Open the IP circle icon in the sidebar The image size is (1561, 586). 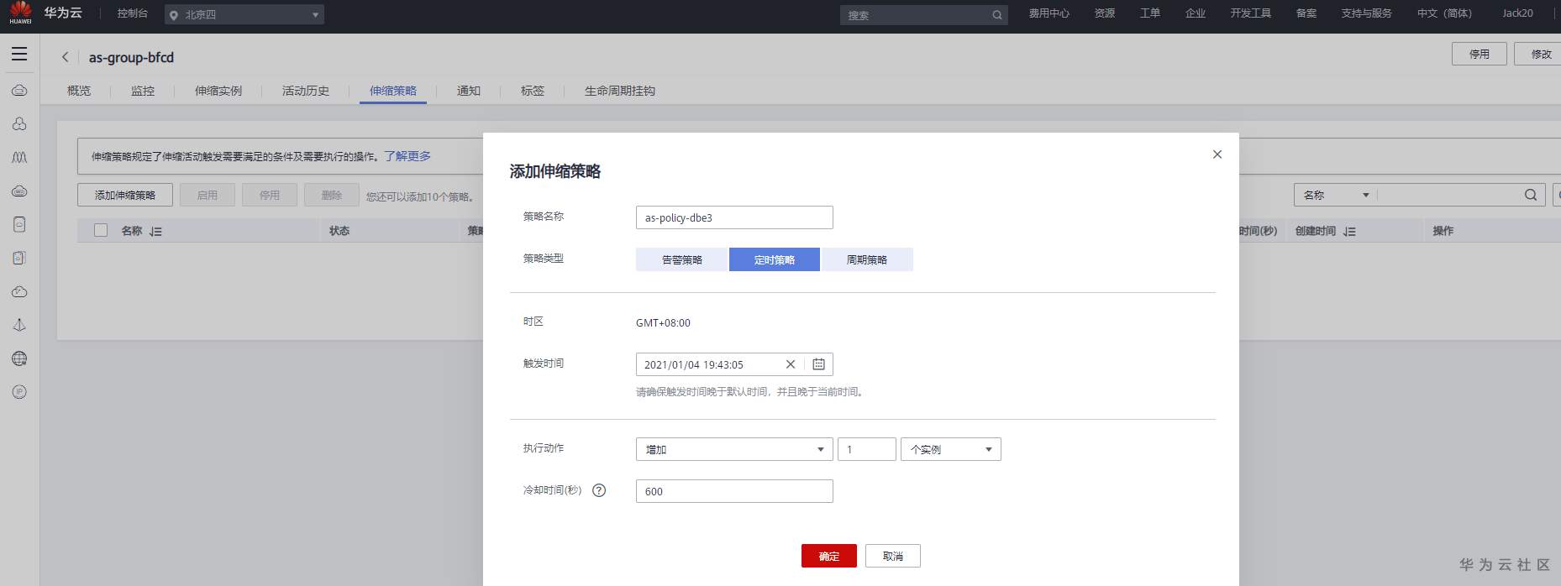point(19,392)
